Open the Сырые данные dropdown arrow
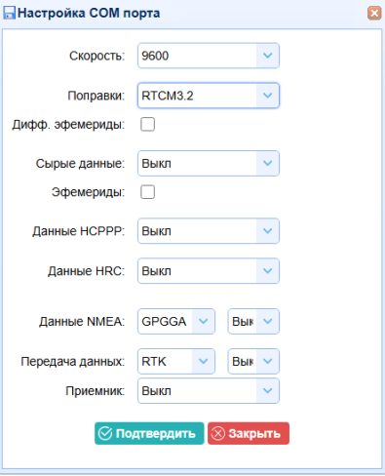 tap(267, 163)
